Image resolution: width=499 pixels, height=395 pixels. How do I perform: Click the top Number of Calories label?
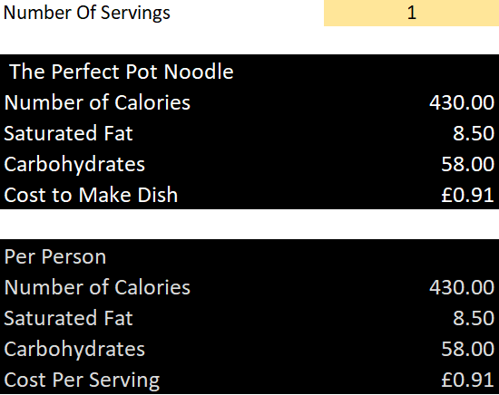pos(97,102)
